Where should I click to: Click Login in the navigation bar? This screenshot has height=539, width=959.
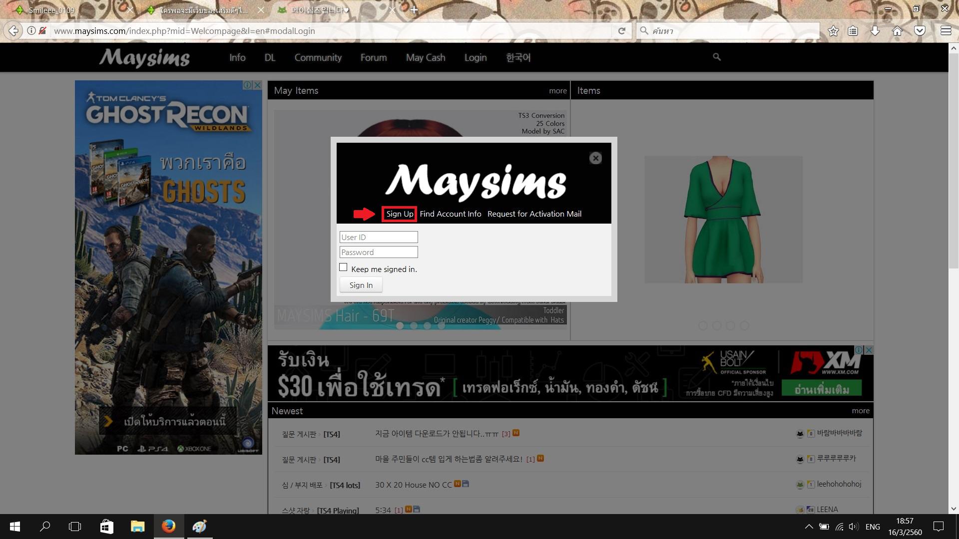click(476, 57)
